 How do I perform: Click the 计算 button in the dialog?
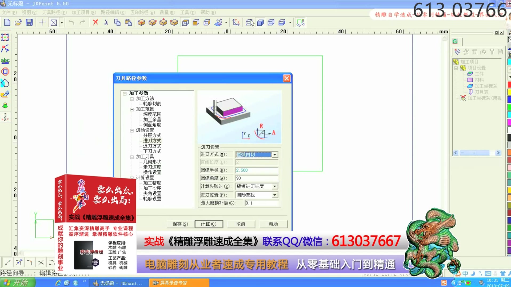tap(209, 224)
